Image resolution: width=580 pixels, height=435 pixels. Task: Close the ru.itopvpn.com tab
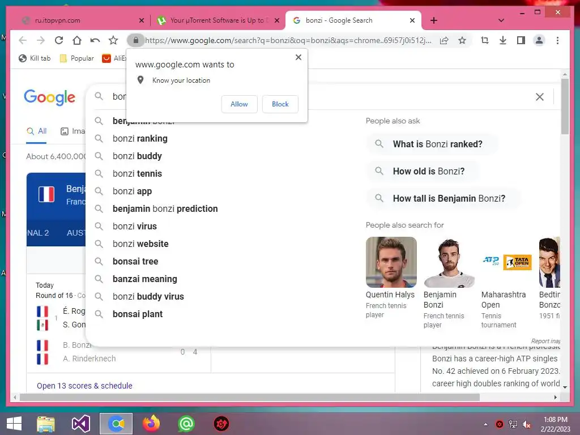tap(141, 20)
